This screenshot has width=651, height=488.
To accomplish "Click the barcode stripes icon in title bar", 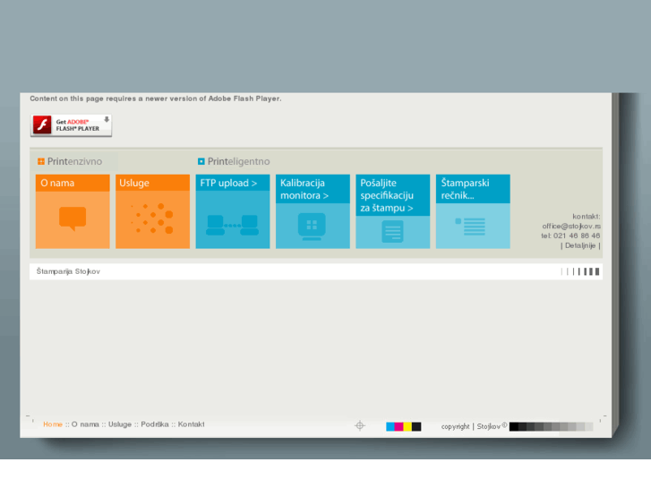I will pos(580,271).
